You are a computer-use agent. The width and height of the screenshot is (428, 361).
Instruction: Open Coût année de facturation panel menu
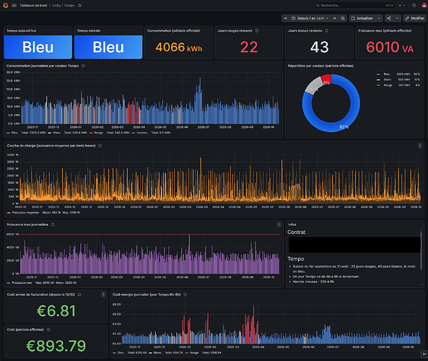pyautogui.click(x=103, y=295)
